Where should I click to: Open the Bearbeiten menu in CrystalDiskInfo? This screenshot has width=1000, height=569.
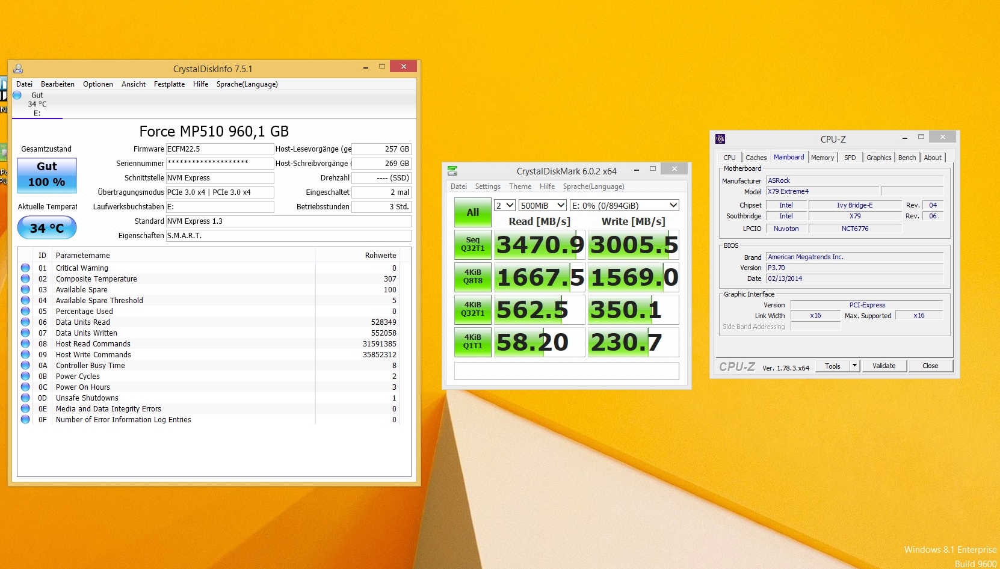58,84
